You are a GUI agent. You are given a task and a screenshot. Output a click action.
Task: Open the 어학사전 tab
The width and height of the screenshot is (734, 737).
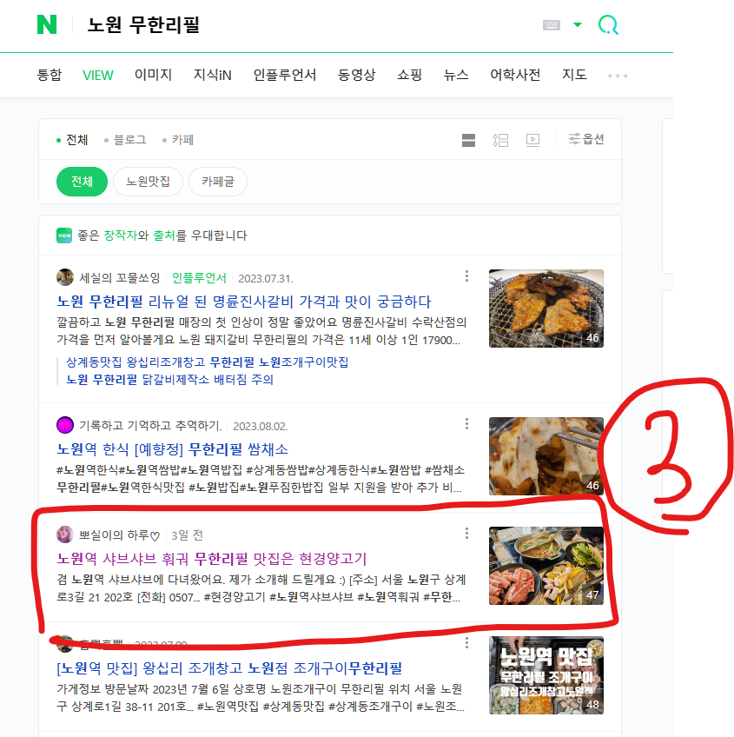click(x=515, y=75)
